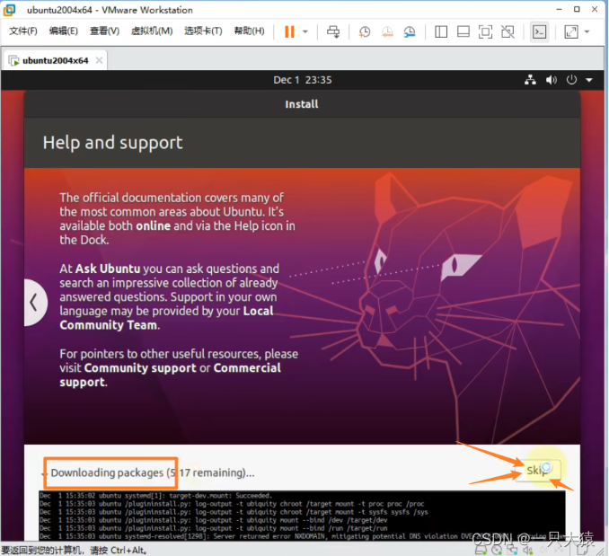
Task: Open the 选项卡(T) menu
Action: click(203, 31)
